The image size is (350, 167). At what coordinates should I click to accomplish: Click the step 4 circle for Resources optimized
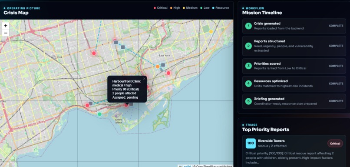coord(248,83)
